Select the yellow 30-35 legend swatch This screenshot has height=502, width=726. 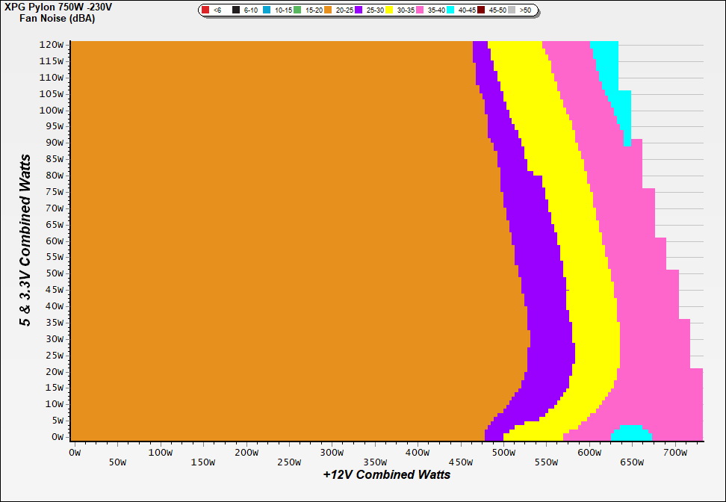tap(390, 10)
